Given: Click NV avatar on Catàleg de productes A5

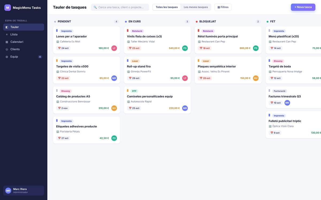Looking at the screenshot, I should coord(114,108).
